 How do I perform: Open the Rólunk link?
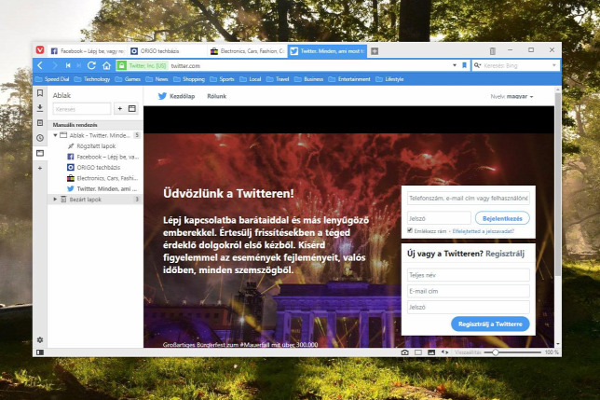pos(216,96)
